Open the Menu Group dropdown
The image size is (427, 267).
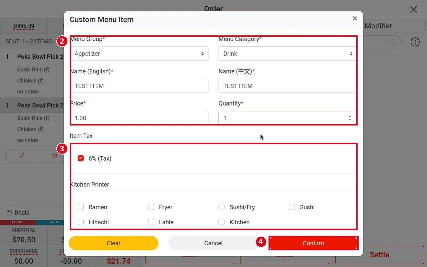[x=139, y=53]
